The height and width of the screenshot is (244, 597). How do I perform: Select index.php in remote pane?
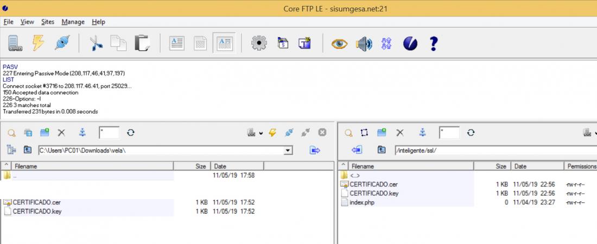[x=361, y=203]
